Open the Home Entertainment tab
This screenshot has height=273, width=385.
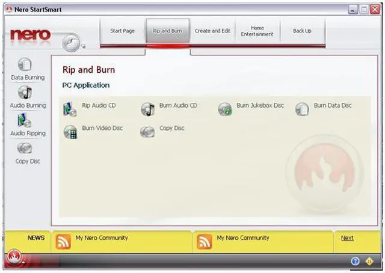tap(257, 31)
